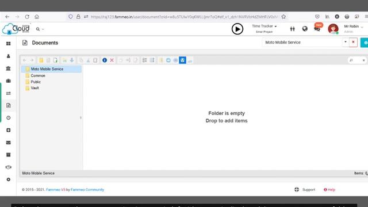This screenshot has height=207, width=368.
Task: Open the clock sidebar icon
Action: click(9, 118)
